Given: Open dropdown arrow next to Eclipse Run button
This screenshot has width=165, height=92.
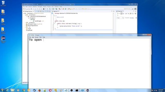Looking at the screenshot, I should tap(55, 9).
